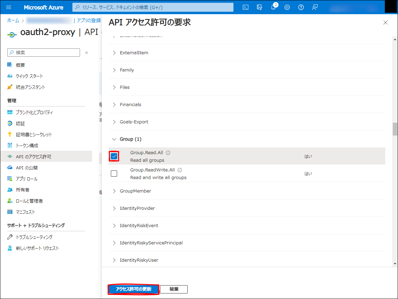Click the help question mark icon

click(x=301, y=7)
